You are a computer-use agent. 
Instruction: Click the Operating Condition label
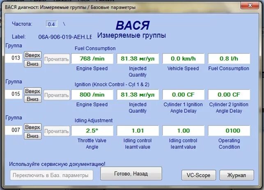coord(229,144)
